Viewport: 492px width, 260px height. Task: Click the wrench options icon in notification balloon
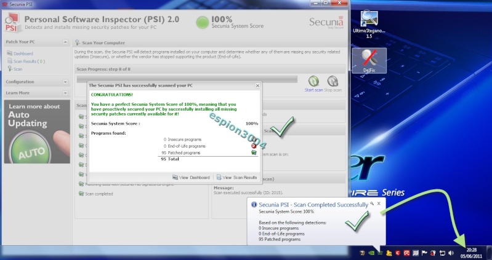point(372,203)
